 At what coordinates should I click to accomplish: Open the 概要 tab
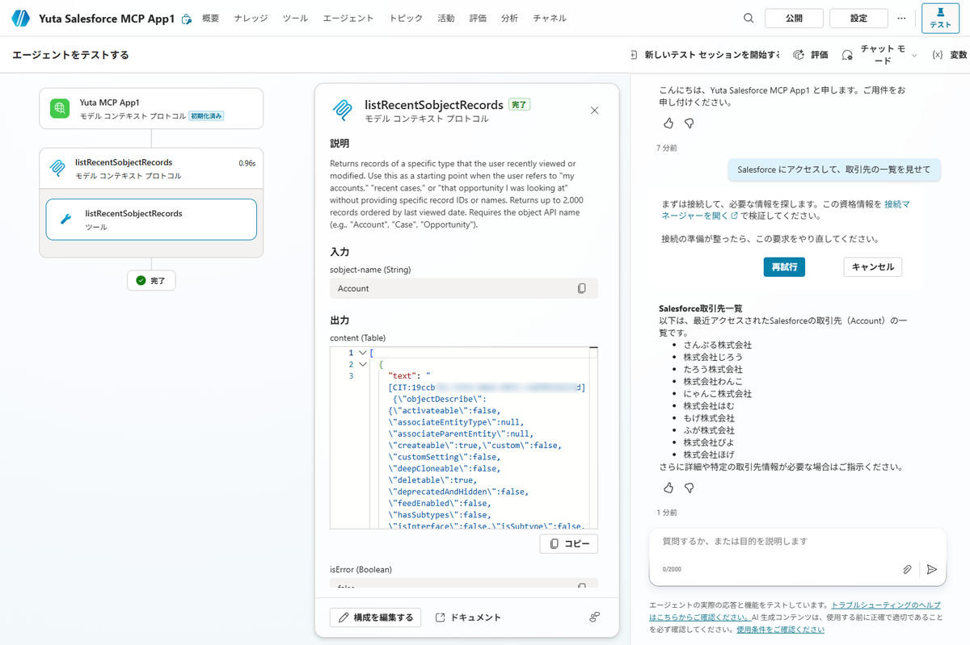point(210,19)
